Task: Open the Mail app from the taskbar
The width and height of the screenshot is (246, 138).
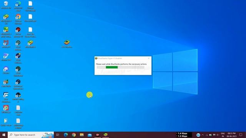Action: coord(90,135)
